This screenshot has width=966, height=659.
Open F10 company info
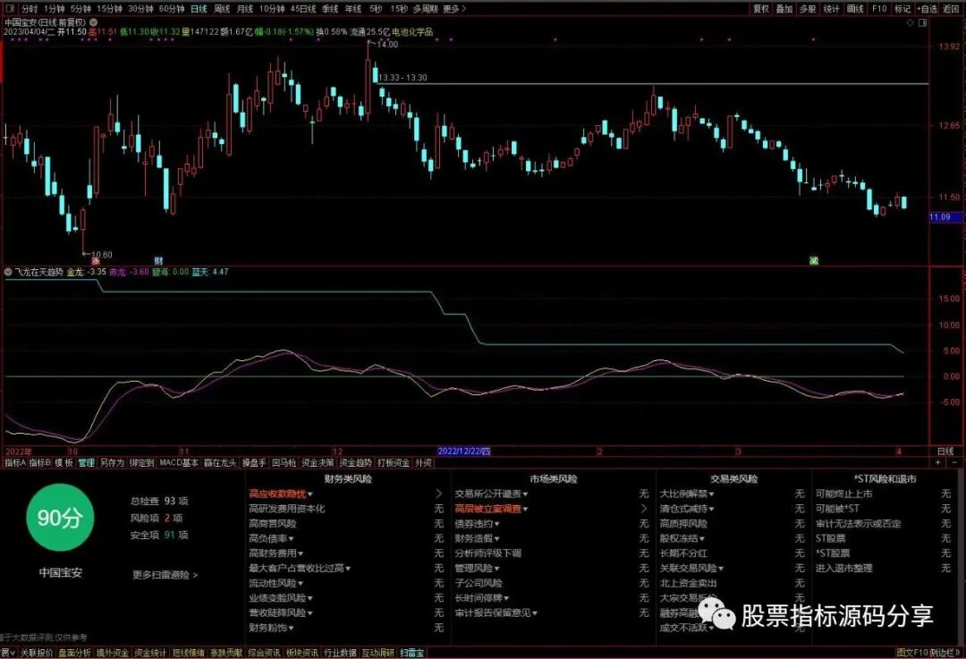(x=879, y=9)
